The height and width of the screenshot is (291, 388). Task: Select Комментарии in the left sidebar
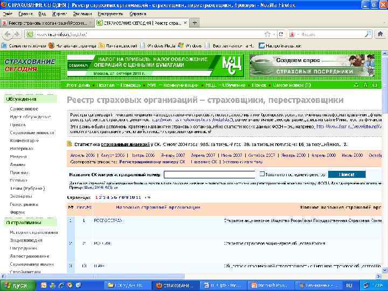(24, 141)
